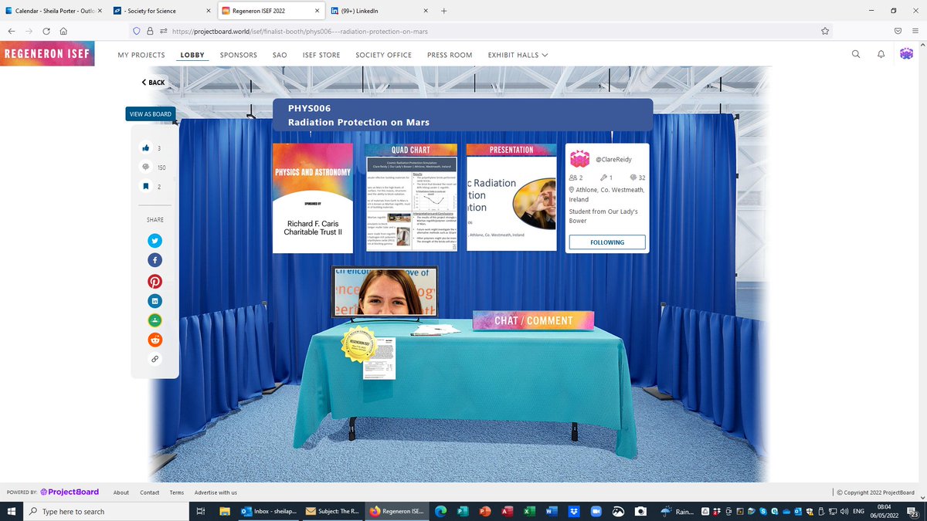Unfollow by clicking the FOLLOWING button
This screenshot has height=521, width=927.
606,242
